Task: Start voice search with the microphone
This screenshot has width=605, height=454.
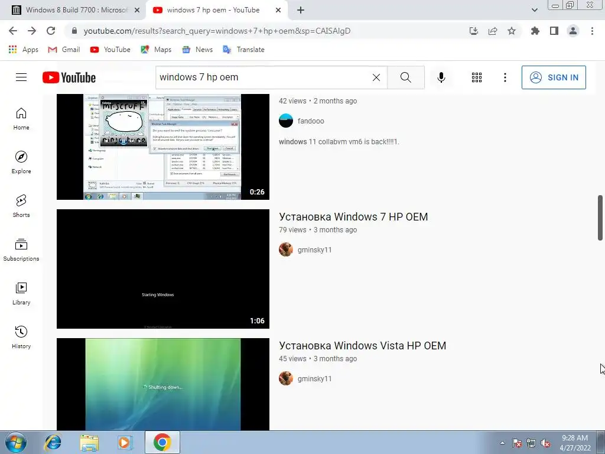Action: (441, 77)
